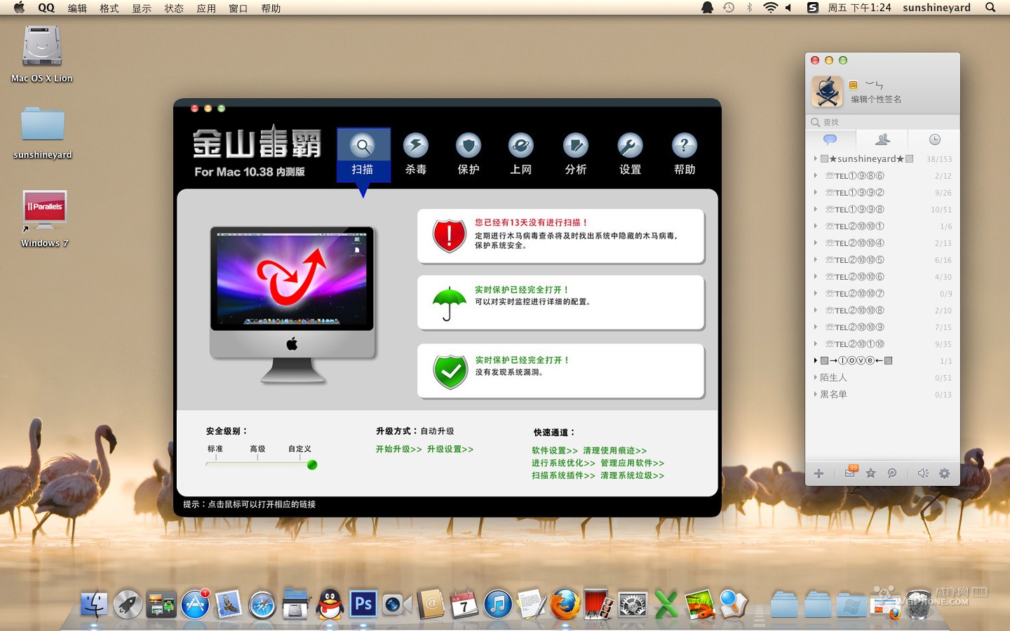Click the 进行系统优化>> link
This screenshot has height=631, width=1010.
click(563, 463)
